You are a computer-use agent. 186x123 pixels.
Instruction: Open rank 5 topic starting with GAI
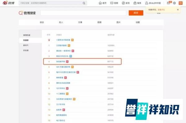click(63, 67)
